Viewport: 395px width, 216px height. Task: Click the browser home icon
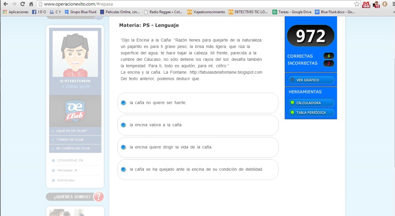(31, 4)
